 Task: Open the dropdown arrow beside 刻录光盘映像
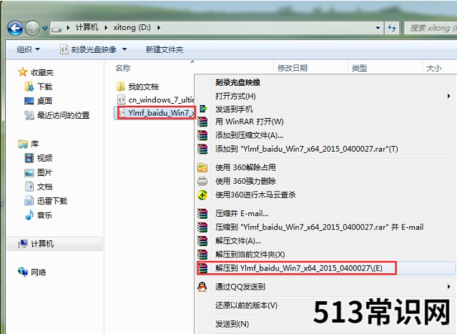[x=124, y=49]
